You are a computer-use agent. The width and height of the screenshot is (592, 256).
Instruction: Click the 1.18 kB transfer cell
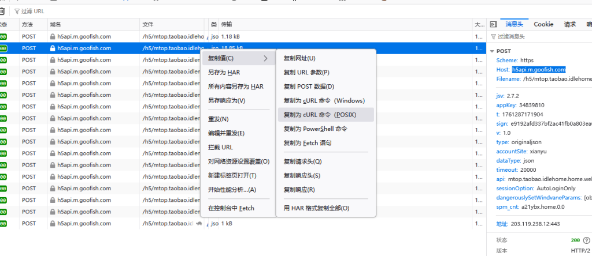coord(231,36)
